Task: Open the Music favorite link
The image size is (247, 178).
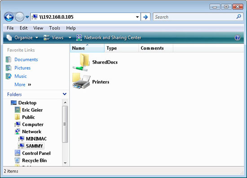Action: pos(21,76)
